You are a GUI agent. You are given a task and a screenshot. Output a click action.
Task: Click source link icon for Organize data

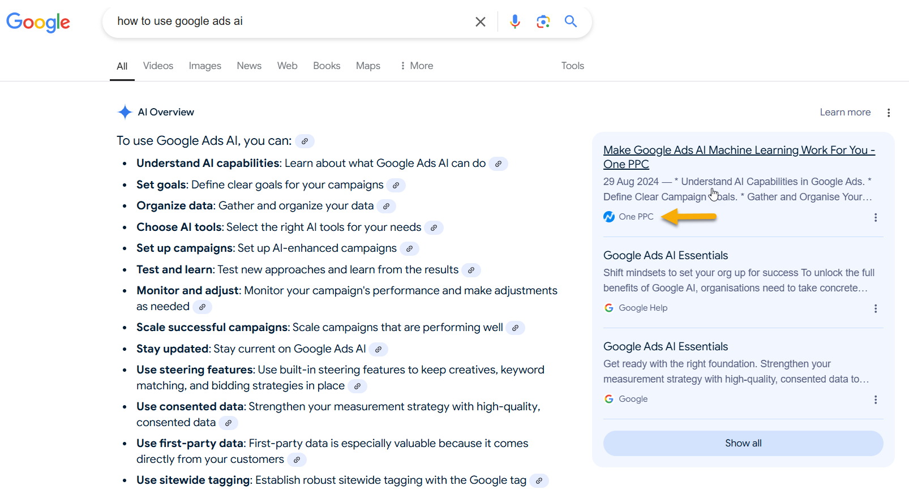click(x=386, y=206)
